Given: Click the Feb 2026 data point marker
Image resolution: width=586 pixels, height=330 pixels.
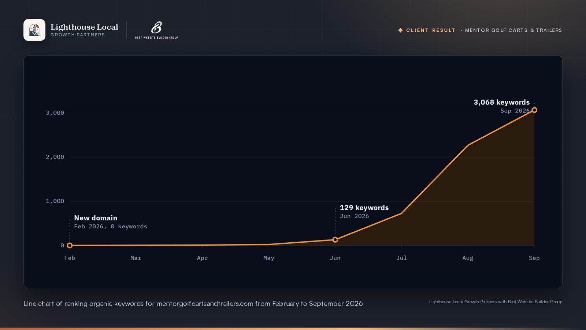Looking at the screenshot, I should (x=70, y=246).
